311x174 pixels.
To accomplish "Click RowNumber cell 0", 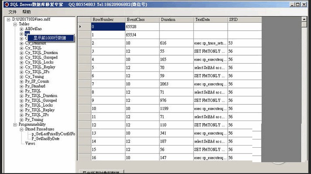I will [x=108, y=27].
